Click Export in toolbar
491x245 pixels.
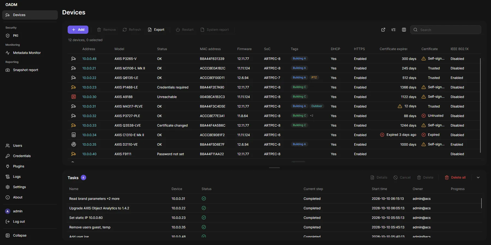156,30
